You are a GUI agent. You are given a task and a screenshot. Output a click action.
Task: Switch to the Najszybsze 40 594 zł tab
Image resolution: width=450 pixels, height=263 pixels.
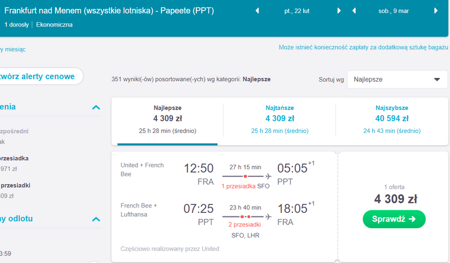pos(391,119)
